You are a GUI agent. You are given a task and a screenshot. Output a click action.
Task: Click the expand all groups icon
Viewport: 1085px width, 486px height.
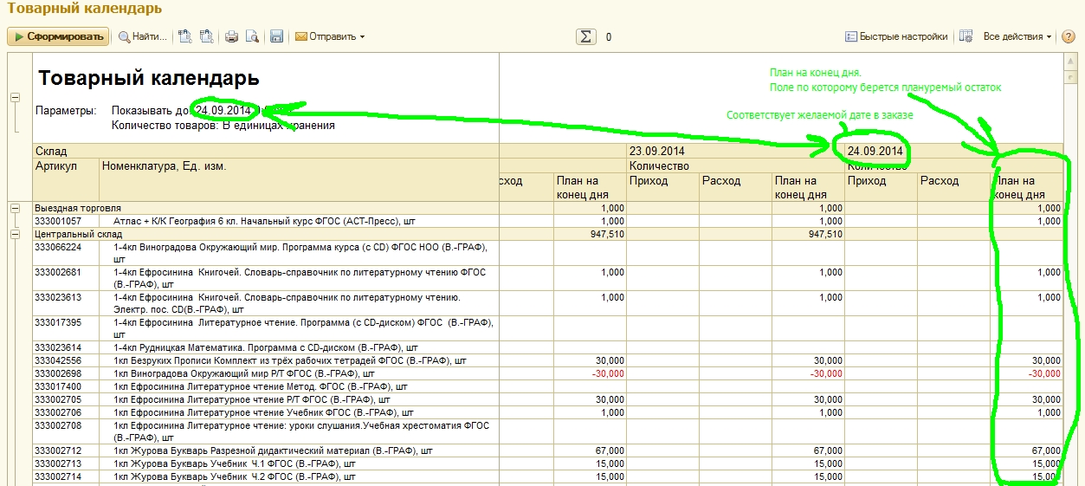[185, 36]
